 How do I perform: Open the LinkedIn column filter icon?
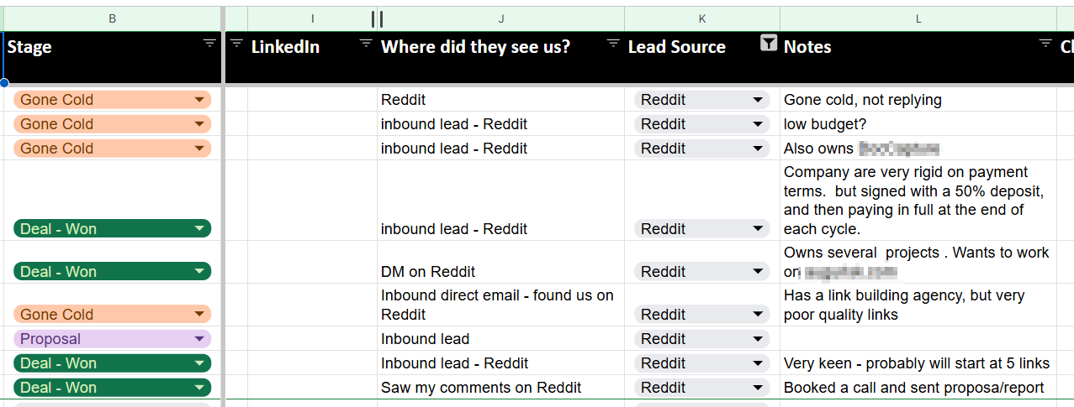click(366, 44)
